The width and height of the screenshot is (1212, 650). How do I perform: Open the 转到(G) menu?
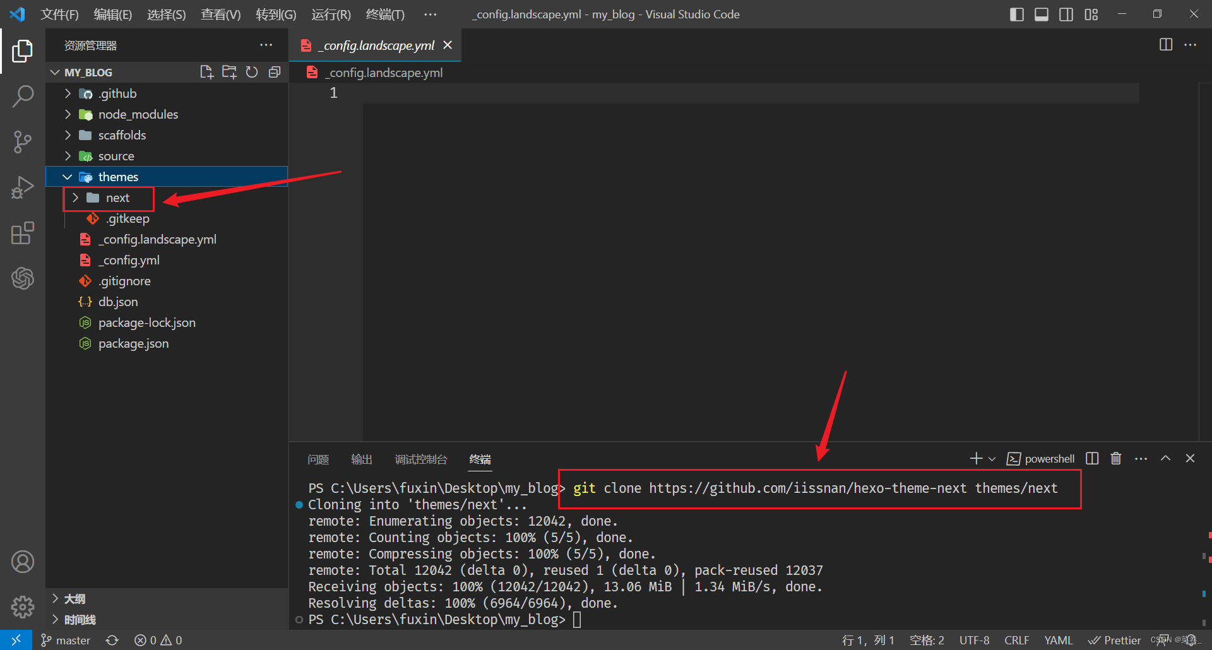(276, 14)
